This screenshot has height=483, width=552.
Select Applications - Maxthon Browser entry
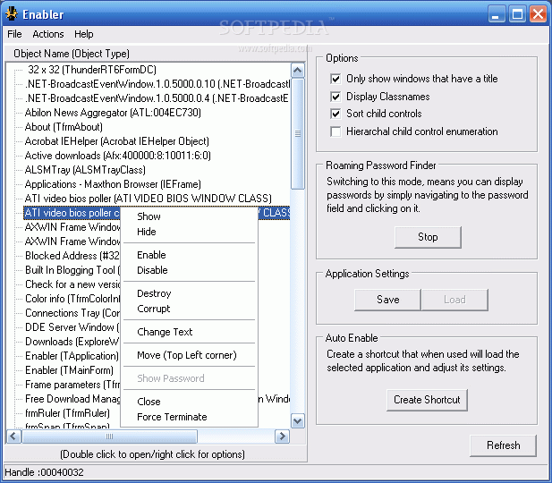point(113,184)
